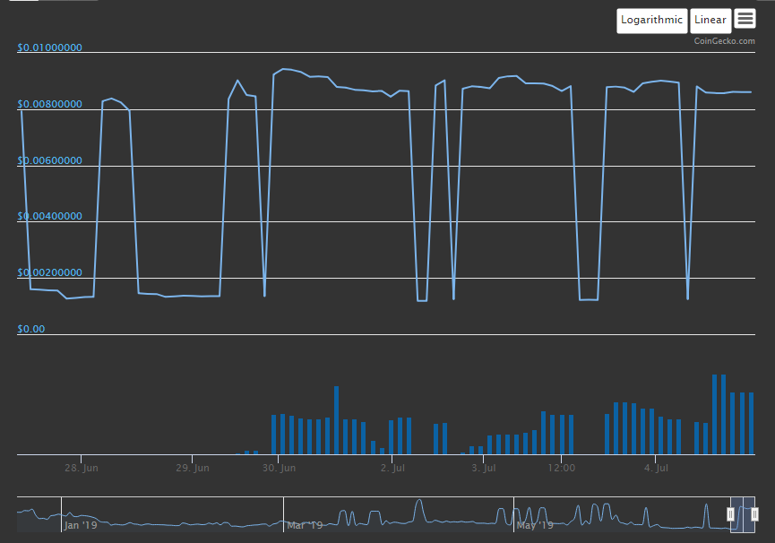This screenshot has width=775, height=543.
Task: Open the chart hamburger menu
Action: (x=745, y=19)
